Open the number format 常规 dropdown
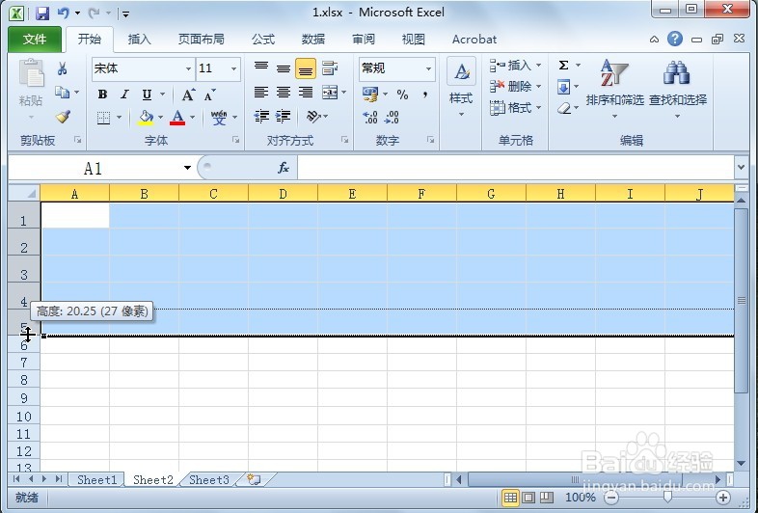 pos(428,69)
